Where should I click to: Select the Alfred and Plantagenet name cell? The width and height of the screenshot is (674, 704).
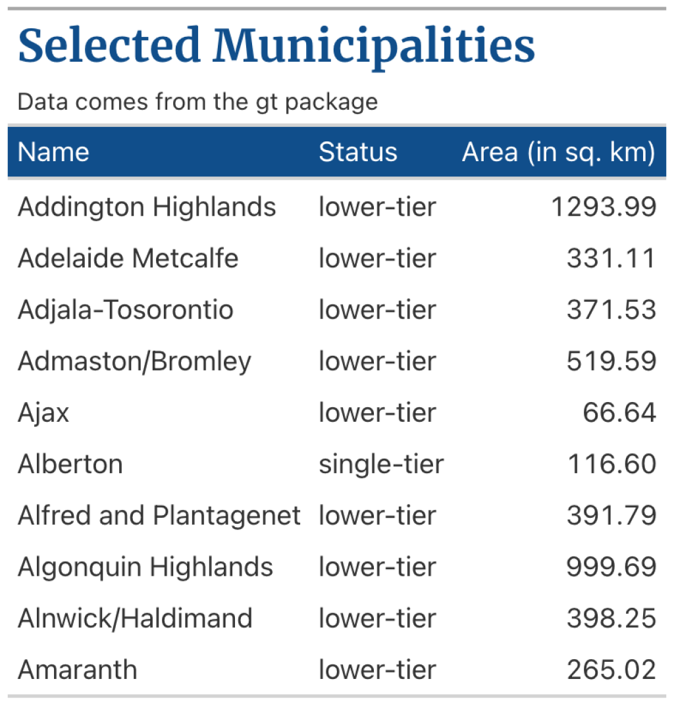[159, 515]
